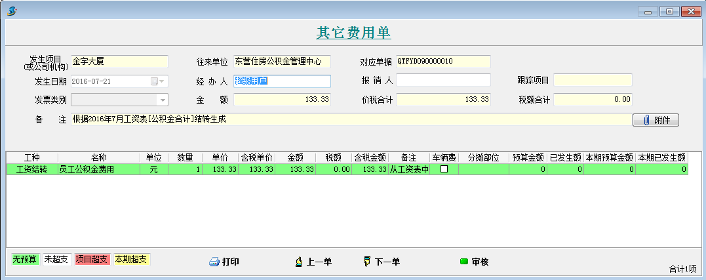Click the 下一单 next record icon
Screen dimensions: 706x280
coord(367,262)
